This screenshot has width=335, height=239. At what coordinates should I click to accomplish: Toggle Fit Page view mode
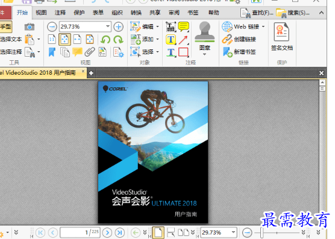(64, 39)
